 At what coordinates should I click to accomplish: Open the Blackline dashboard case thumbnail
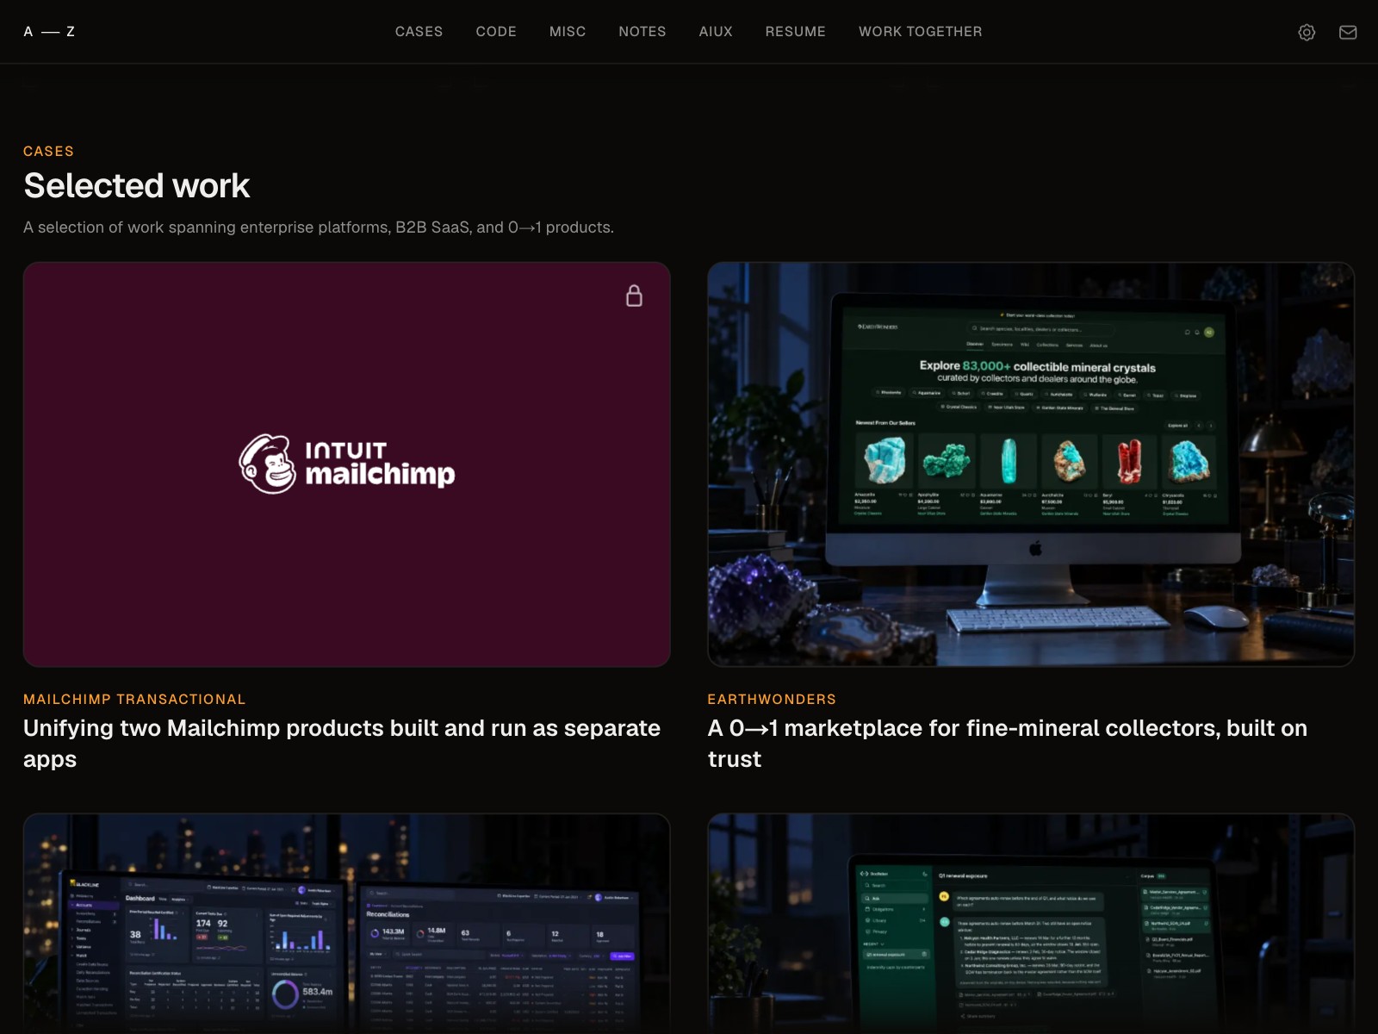(x=347, y=924)
